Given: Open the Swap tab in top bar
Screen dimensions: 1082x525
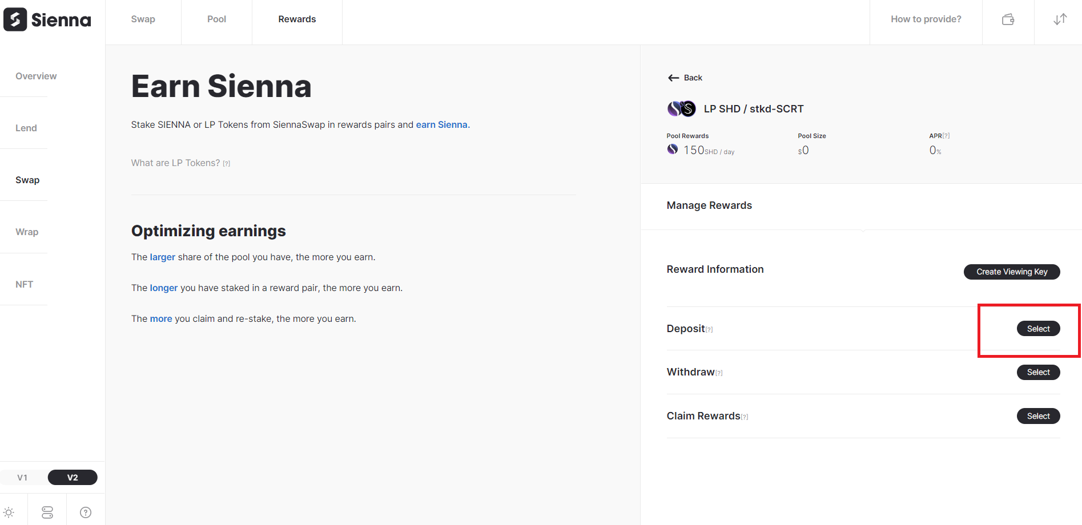Looking at the screenshot, I should tap(143, 19).
